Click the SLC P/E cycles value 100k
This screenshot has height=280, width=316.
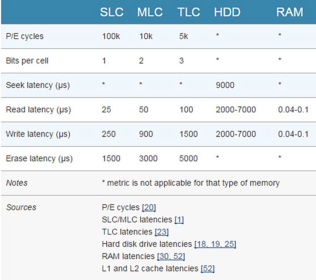pyautogui.click(x=110, y=36)
